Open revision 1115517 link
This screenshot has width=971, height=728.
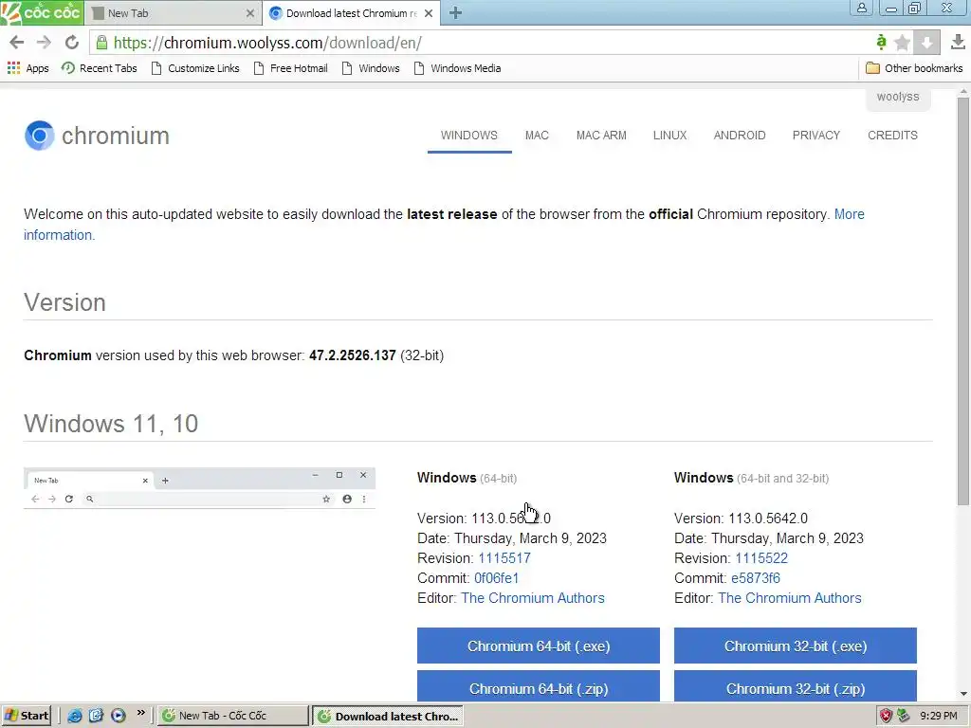coord(504,558)
